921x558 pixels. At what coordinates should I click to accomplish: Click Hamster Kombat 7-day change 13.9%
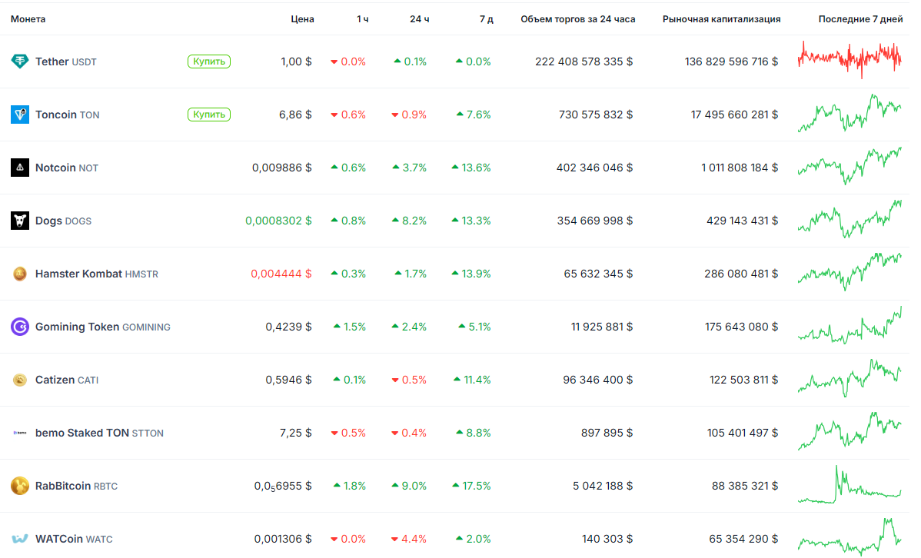coord(471,274)
